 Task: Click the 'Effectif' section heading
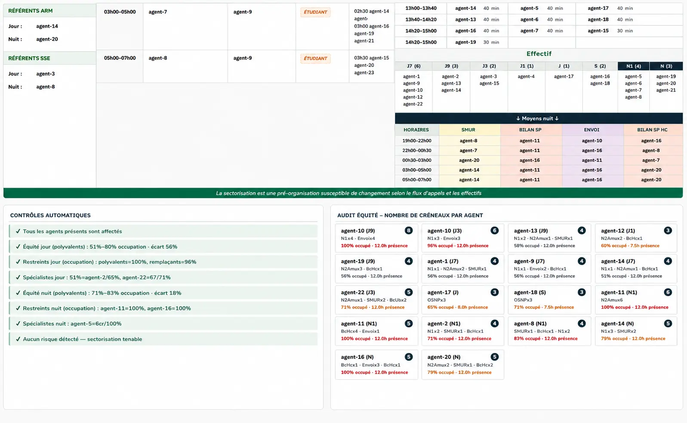tap(539, 54)
